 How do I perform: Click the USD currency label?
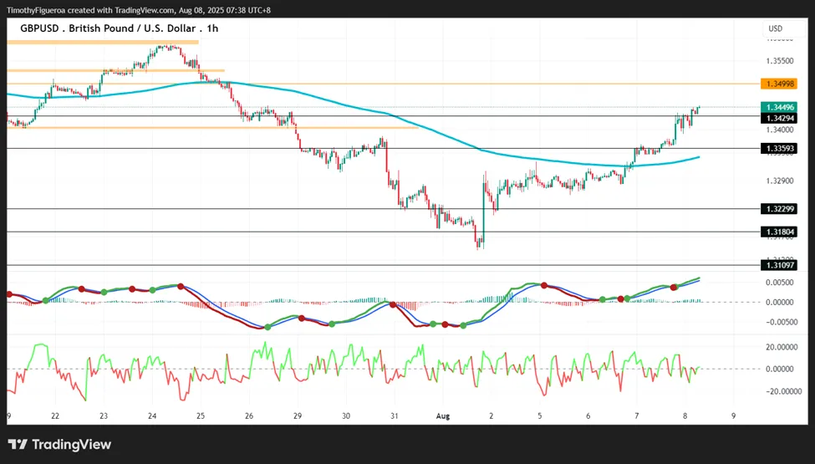click(776, 28)
